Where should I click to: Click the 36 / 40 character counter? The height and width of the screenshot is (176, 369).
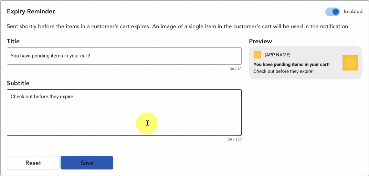[235, 69]
